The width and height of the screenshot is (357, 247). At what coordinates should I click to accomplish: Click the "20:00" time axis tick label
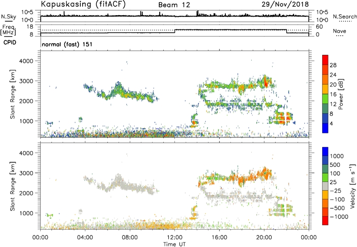[x=264, y=238]
